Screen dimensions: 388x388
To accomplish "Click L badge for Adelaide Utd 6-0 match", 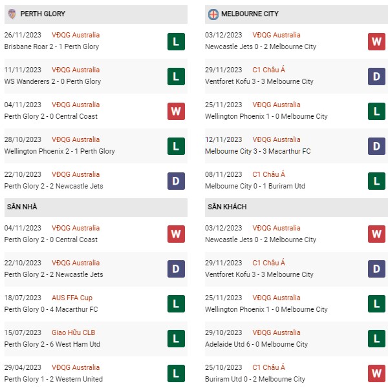I will pyautogui.click(x=376, y=338).
